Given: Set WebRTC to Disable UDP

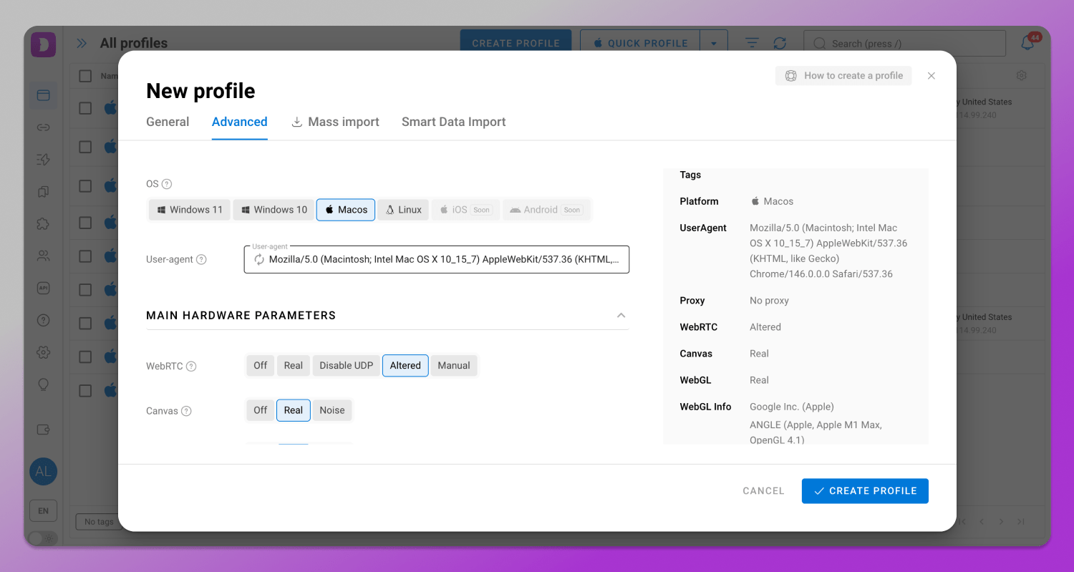Looking at the screenshot, I should pyautogui.click(x=346, y=366).
